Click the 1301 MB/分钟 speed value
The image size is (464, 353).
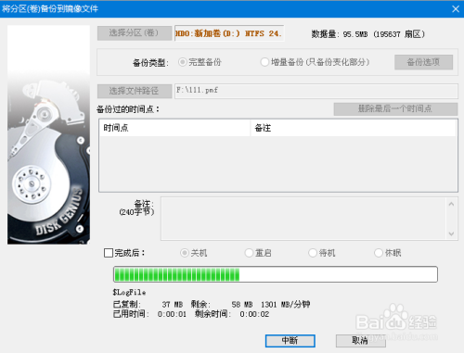pos(285,305)
